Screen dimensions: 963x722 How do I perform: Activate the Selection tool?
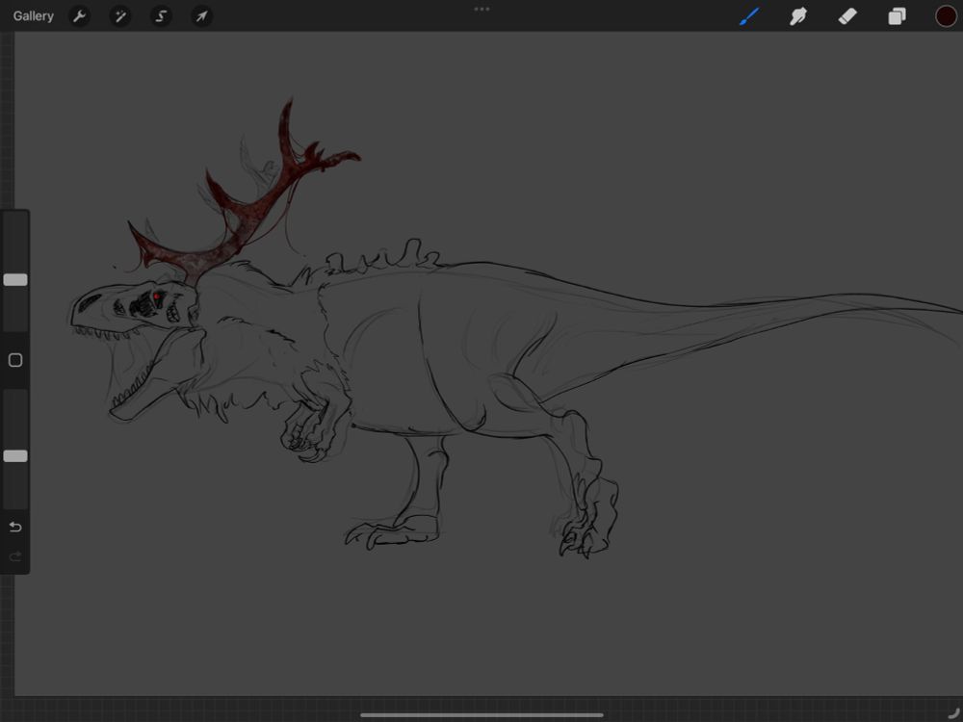click(161, 16)
